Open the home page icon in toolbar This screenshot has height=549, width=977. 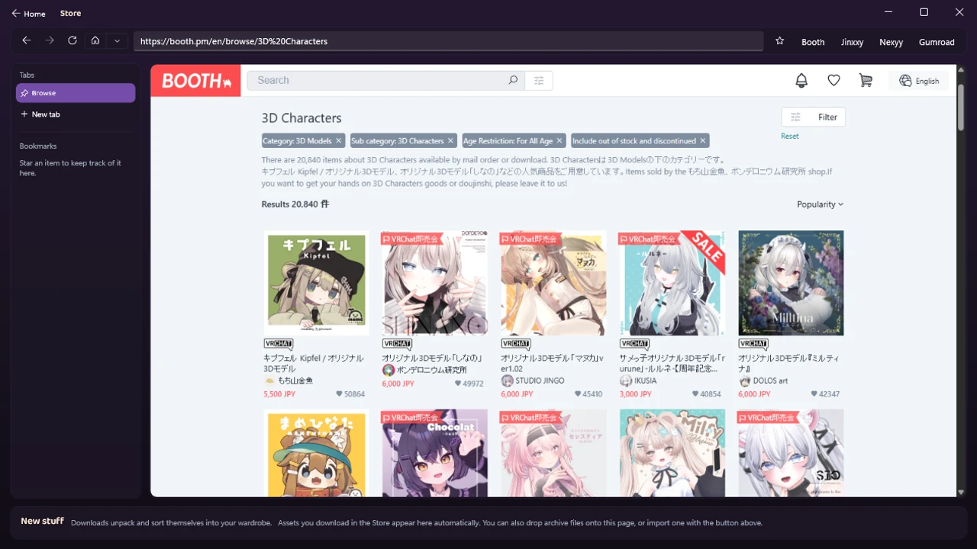(95, 40)
